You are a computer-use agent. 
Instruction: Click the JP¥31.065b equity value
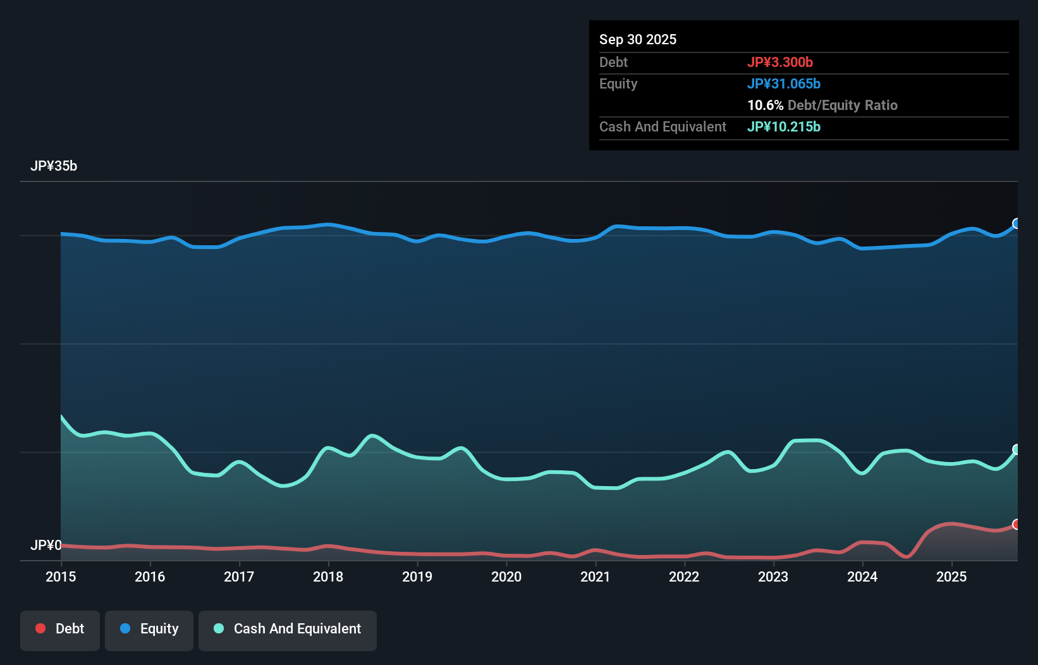click(x=784, y=83)
